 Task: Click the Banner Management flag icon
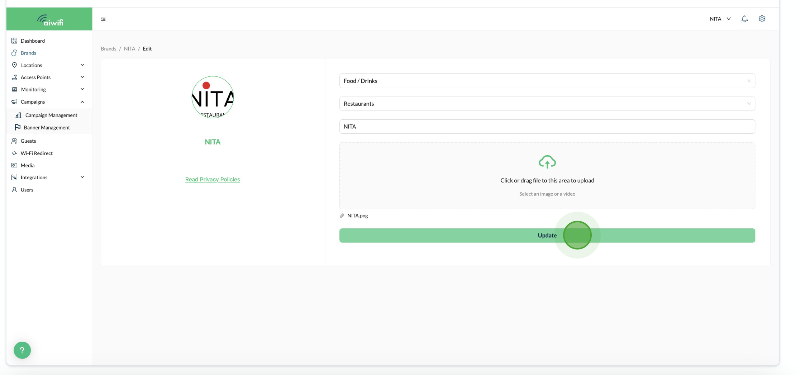pyautogui.click(x=18, y=127)
